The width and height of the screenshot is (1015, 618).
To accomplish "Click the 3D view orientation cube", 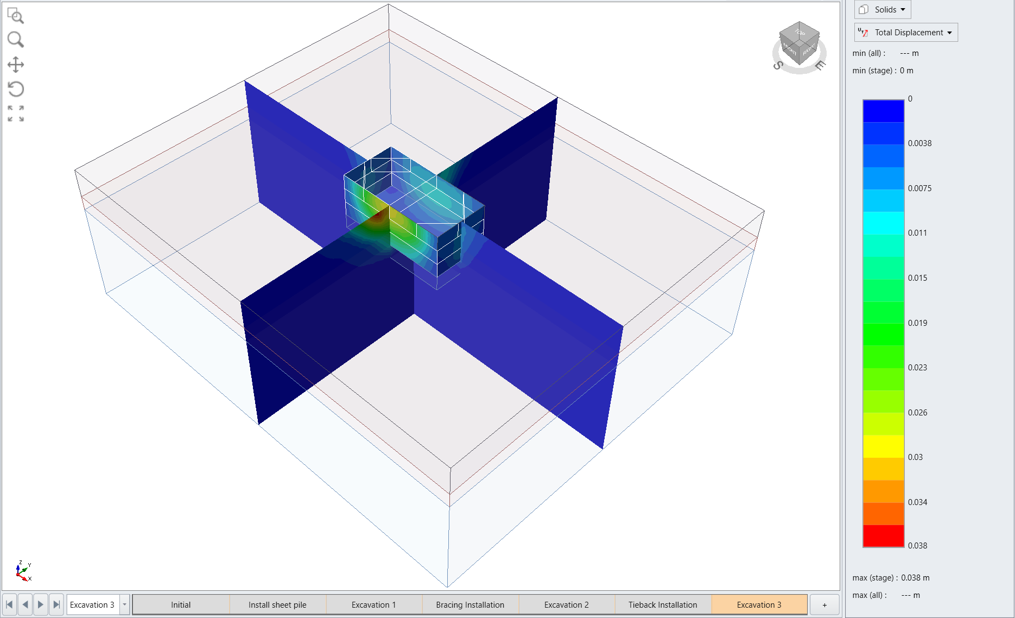I will (x=799, y=43).
